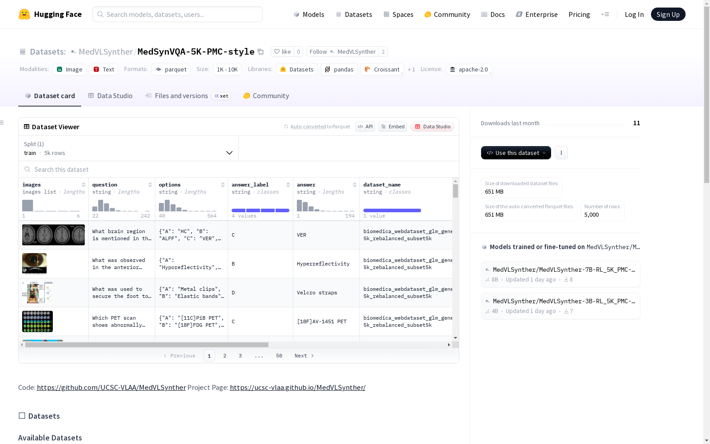The width and height of the screenshot is (710, 444).
Task: Open the GitHub UCSC-VLAA/MedVLSynther code link
Action: point(111,388)
